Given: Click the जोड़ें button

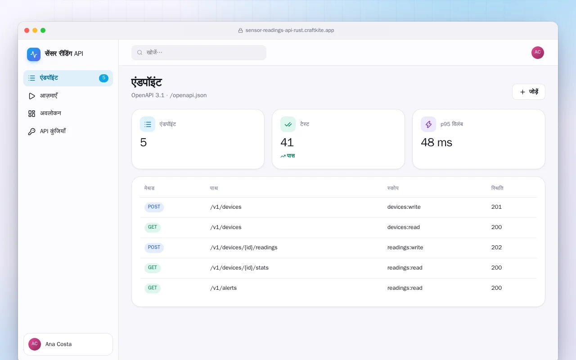Looking at the screenshot, I should [529, 92].
